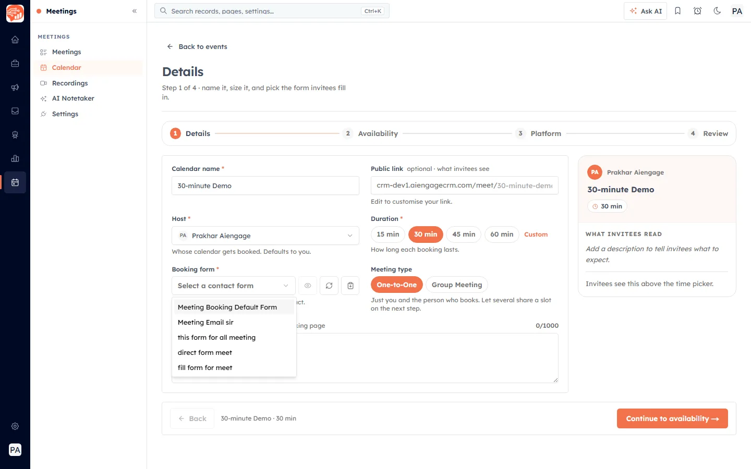Viewport: 751px width, 469px height.
Task: Toggle dark mode moon icon
Action: tap(717, 11)
